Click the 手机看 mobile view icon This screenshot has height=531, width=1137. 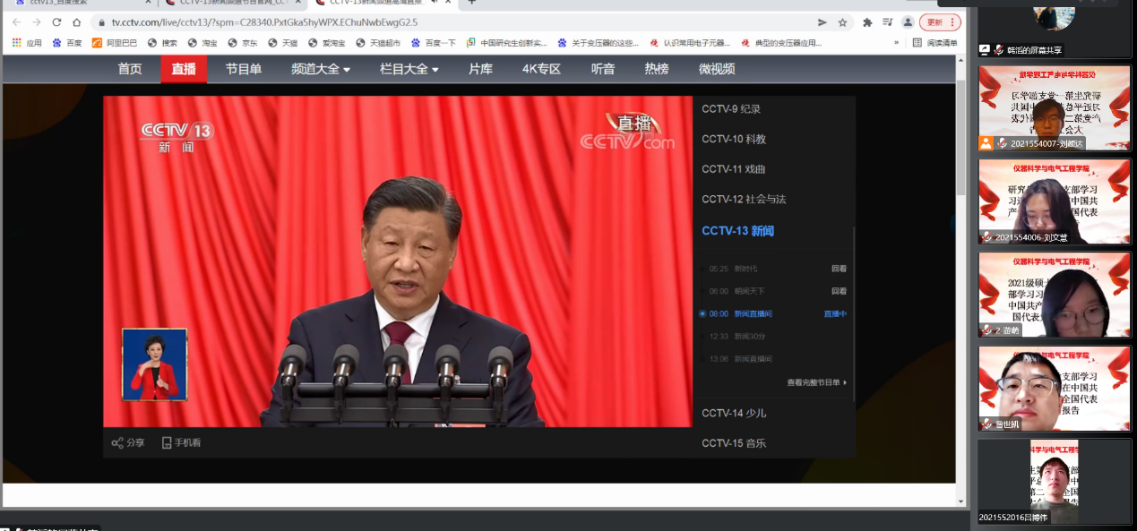click(167, 442)
